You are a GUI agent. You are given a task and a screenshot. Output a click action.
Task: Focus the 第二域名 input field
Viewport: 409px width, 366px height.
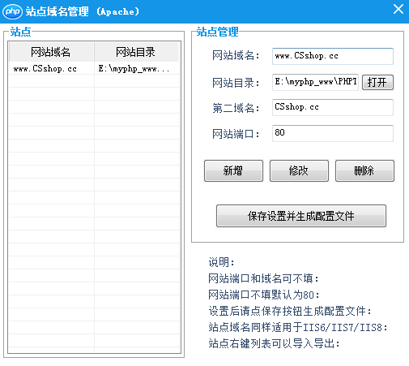tap(333, 107)
